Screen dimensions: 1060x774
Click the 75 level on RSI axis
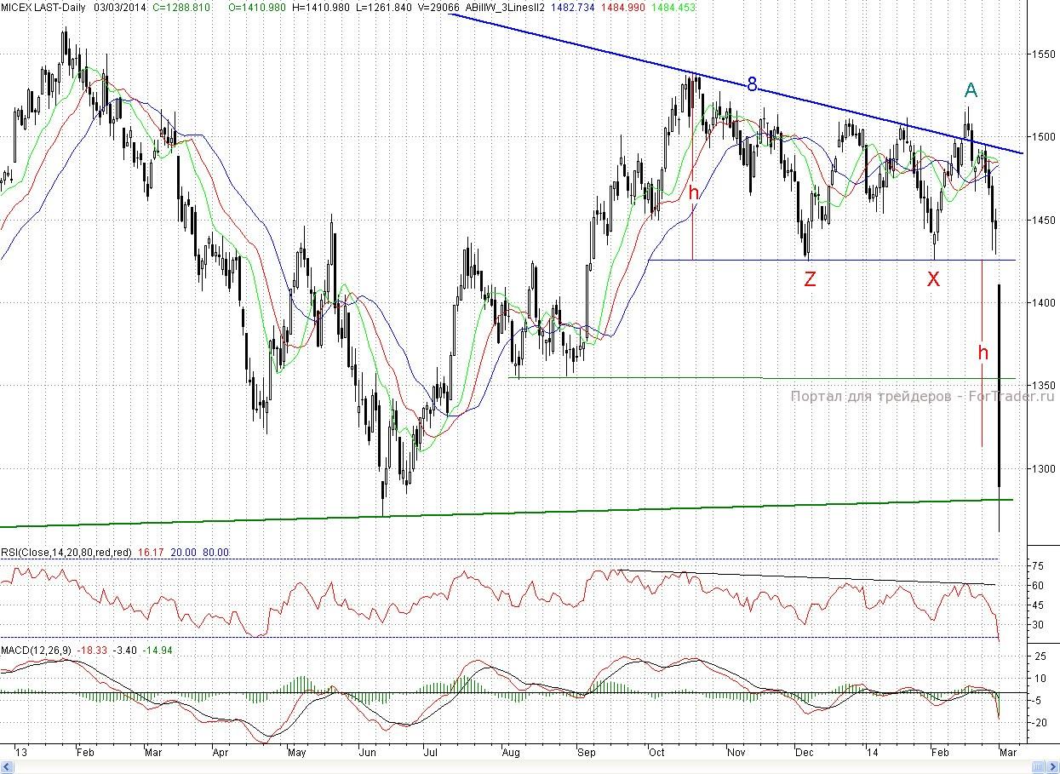coord(1038,566)
